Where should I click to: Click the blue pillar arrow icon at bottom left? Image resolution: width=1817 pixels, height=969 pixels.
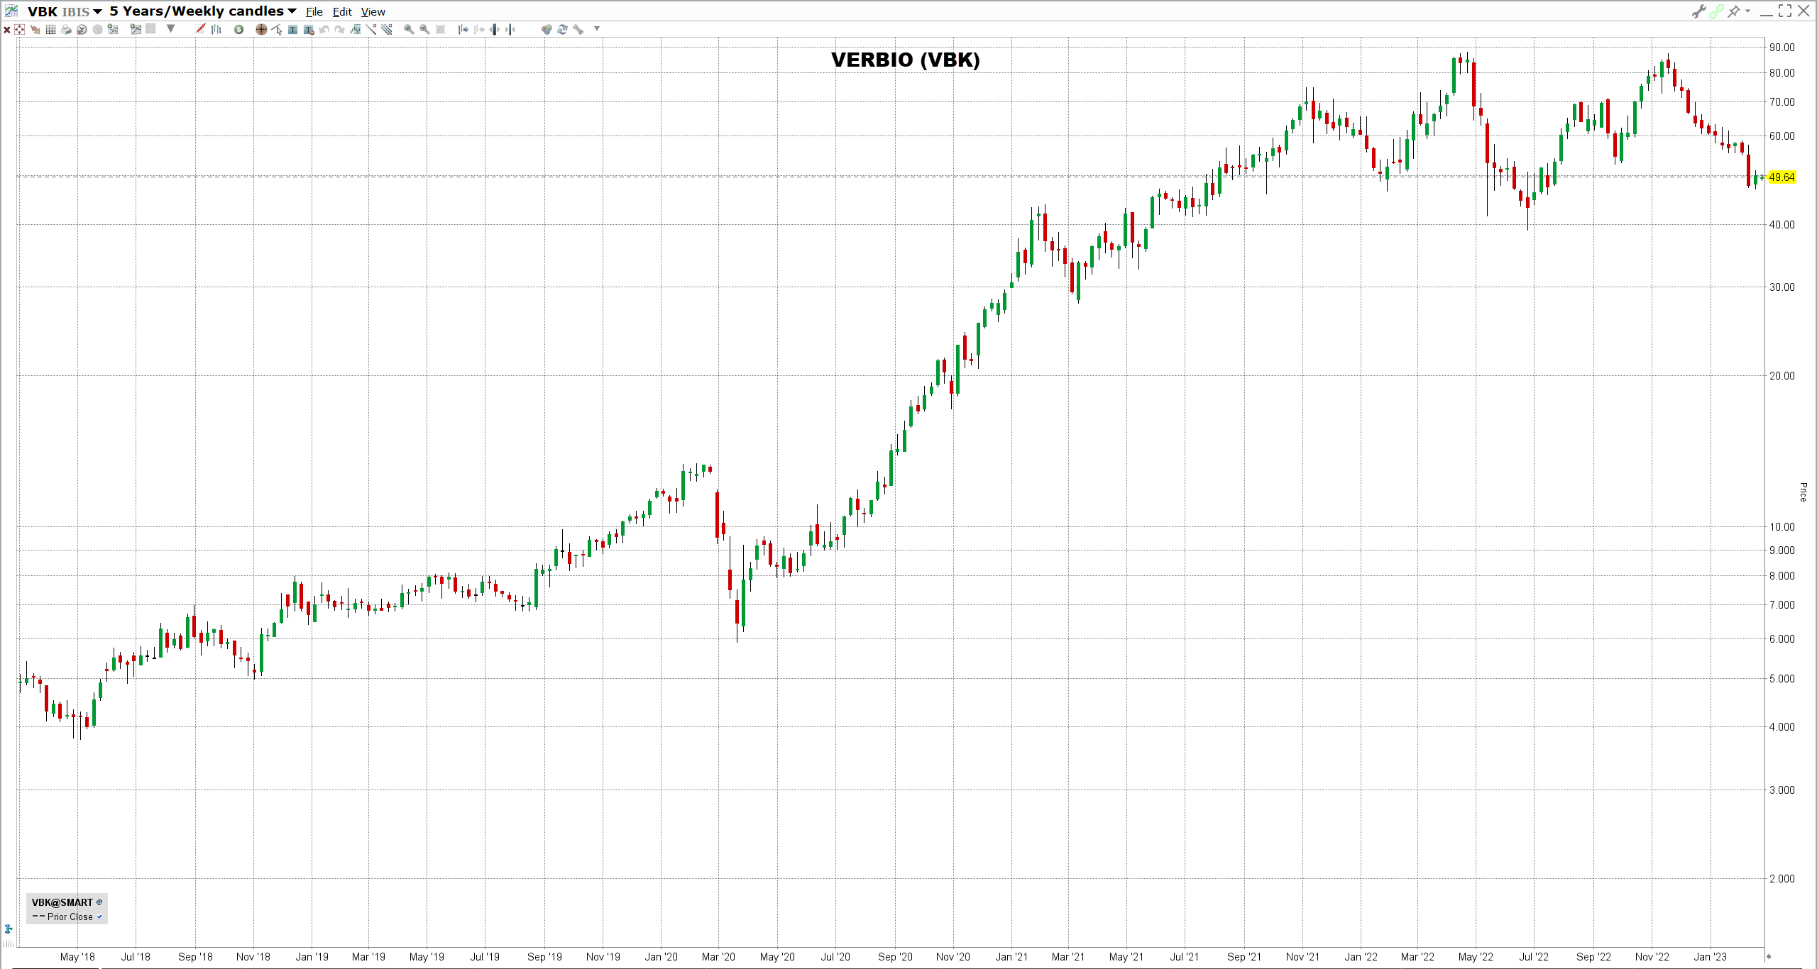(x=9, y=929)
